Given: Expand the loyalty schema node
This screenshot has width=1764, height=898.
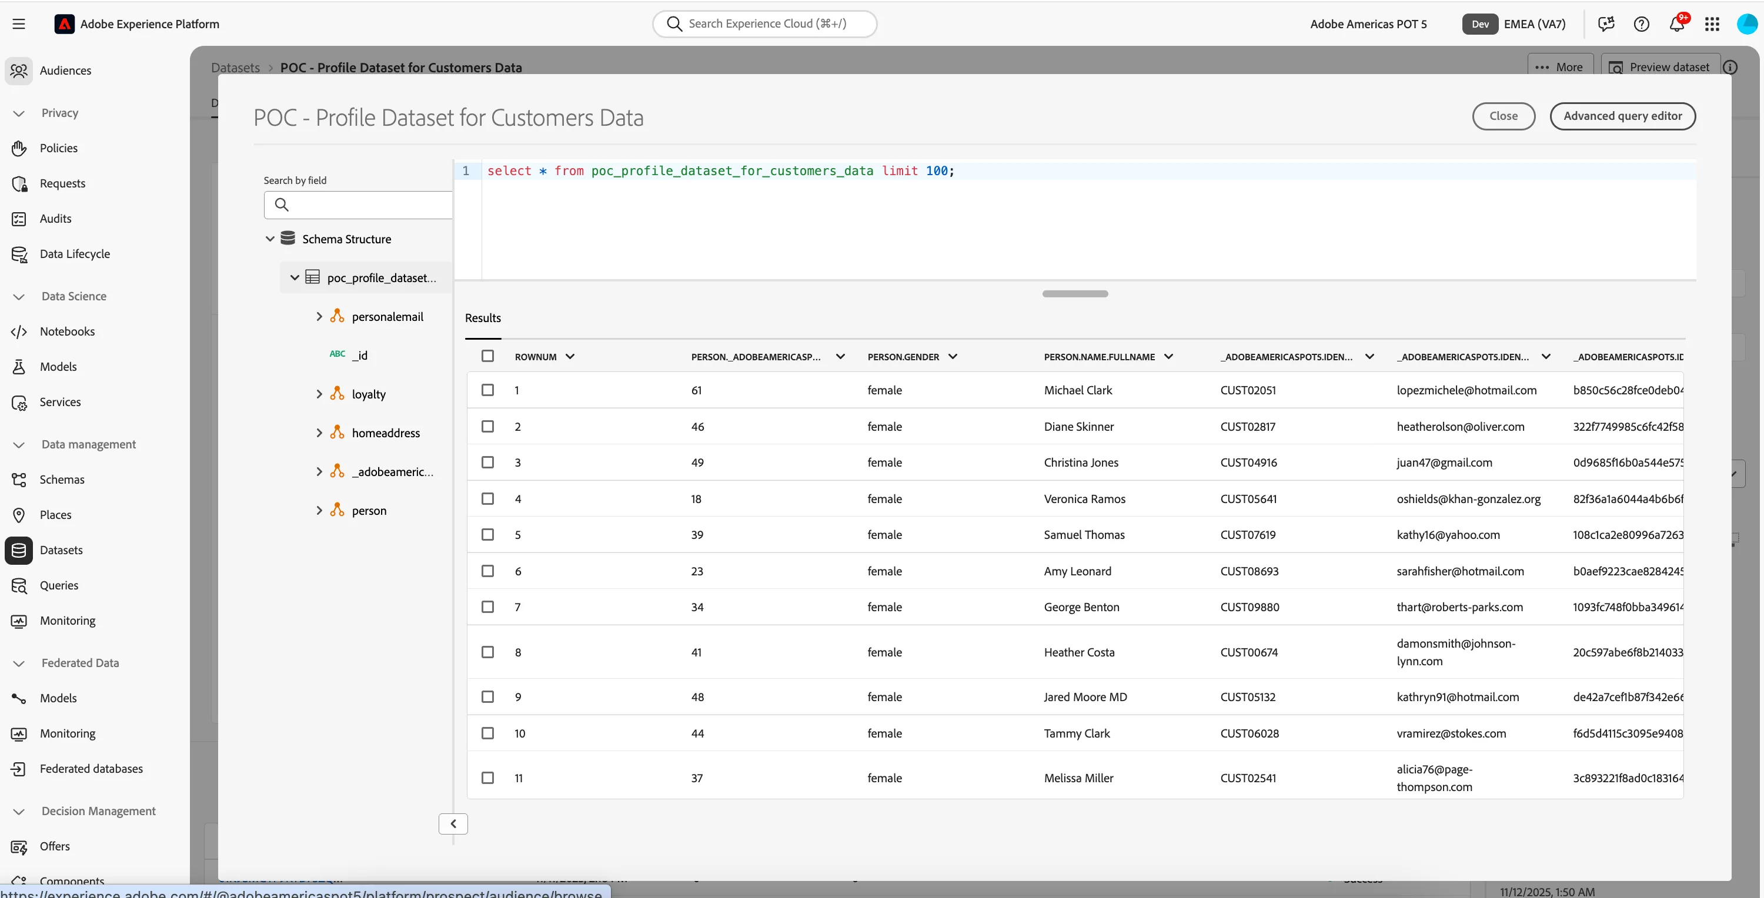Looking at the screenshot, I should 319,394.
